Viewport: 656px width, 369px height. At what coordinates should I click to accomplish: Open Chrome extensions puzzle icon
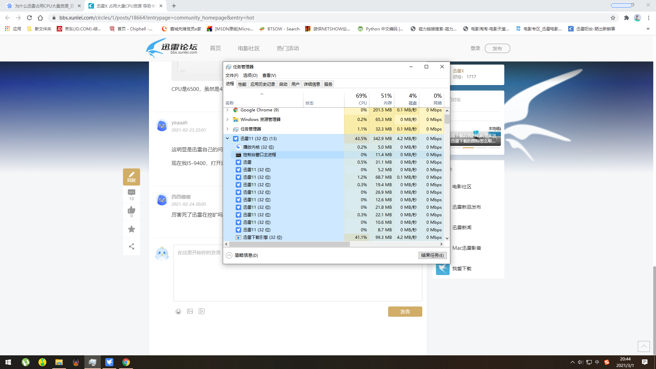(626, 18)
